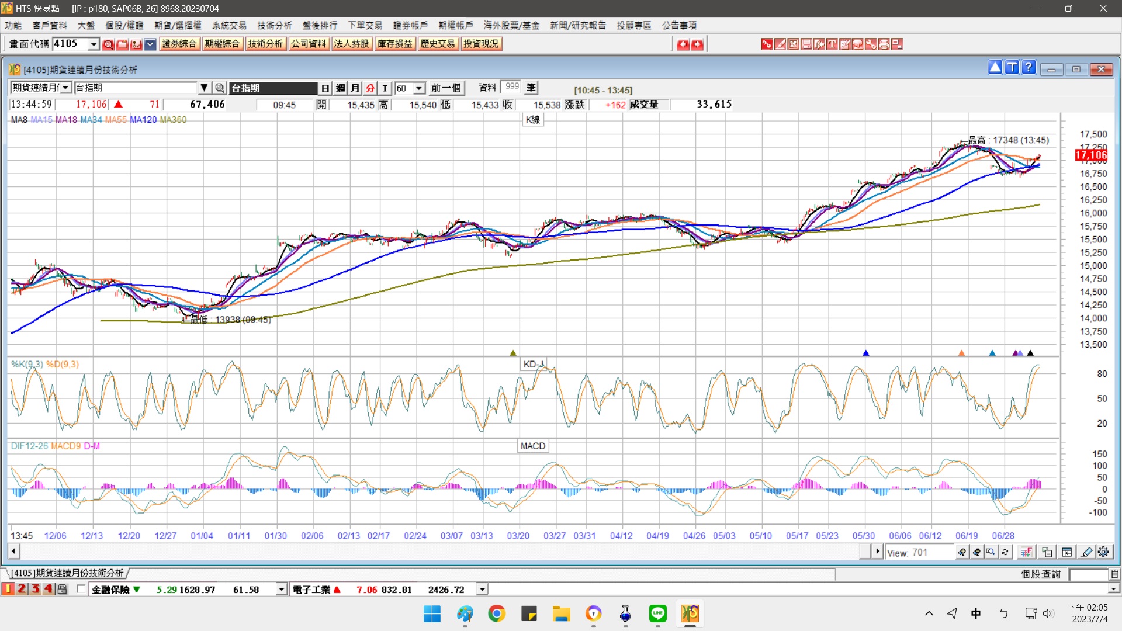
Task: Open the 下單交易 menu
Action: 365,25
